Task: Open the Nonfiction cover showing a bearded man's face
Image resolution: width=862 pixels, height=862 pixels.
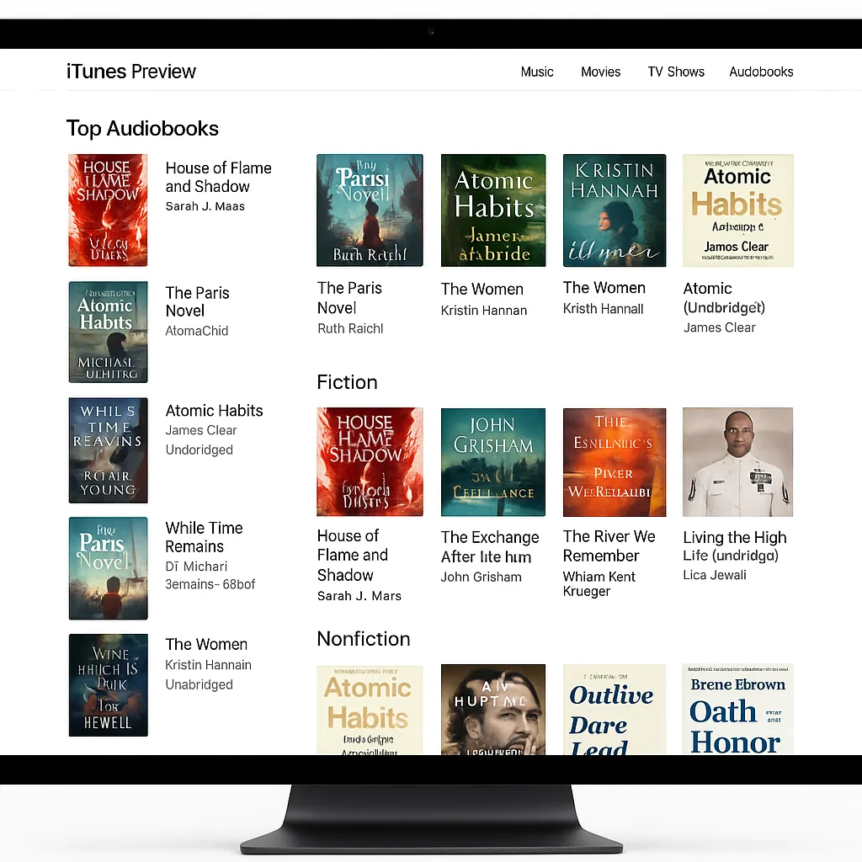Action: (x=493, y=709)
